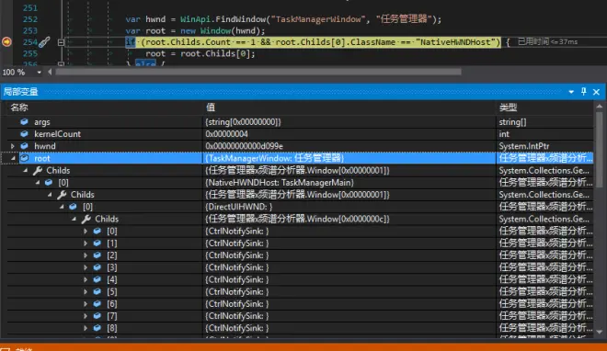Collapse the Childs node with Window[0x0000000c]
Image resolution: width=607 pixels, height=351 pixels.
point(74,220)
